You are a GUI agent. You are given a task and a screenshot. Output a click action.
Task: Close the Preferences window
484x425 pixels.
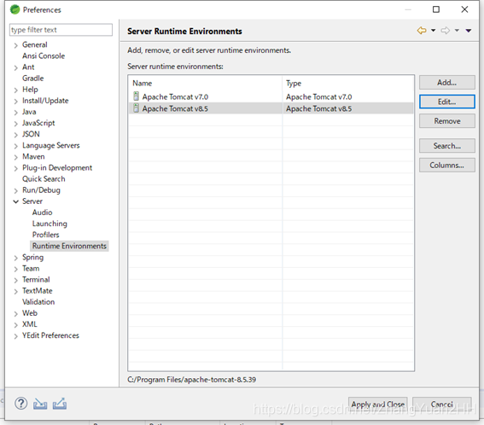pos(464,9)
